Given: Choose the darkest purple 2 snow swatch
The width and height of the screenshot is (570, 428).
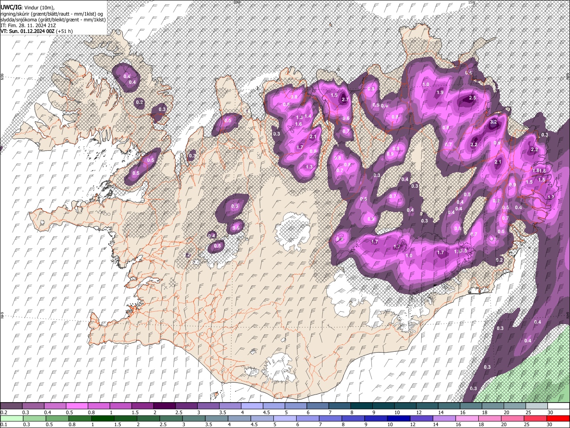Looking at the screenshot, I should click(x=164, y=406).
